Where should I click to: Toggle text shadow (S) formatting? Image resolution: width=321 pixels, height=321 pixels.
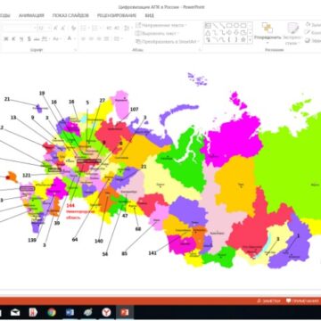point(29,38)
